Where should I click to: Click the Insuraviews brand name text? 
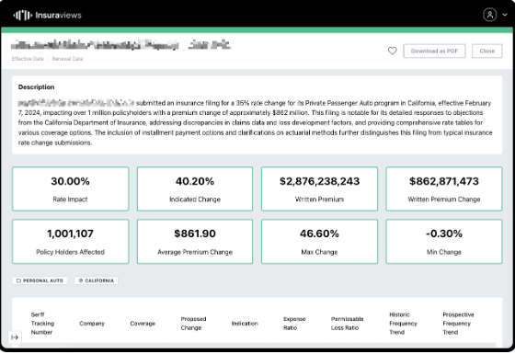click(x=59, y=15)
